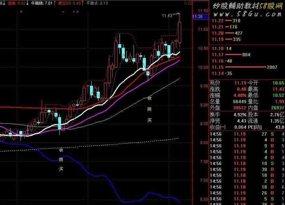Image resolution: width=285 pixels, height=205 pixels.
Task: Click the rightmost purple x marker above the chart
Action: click(x=78, y=12)
